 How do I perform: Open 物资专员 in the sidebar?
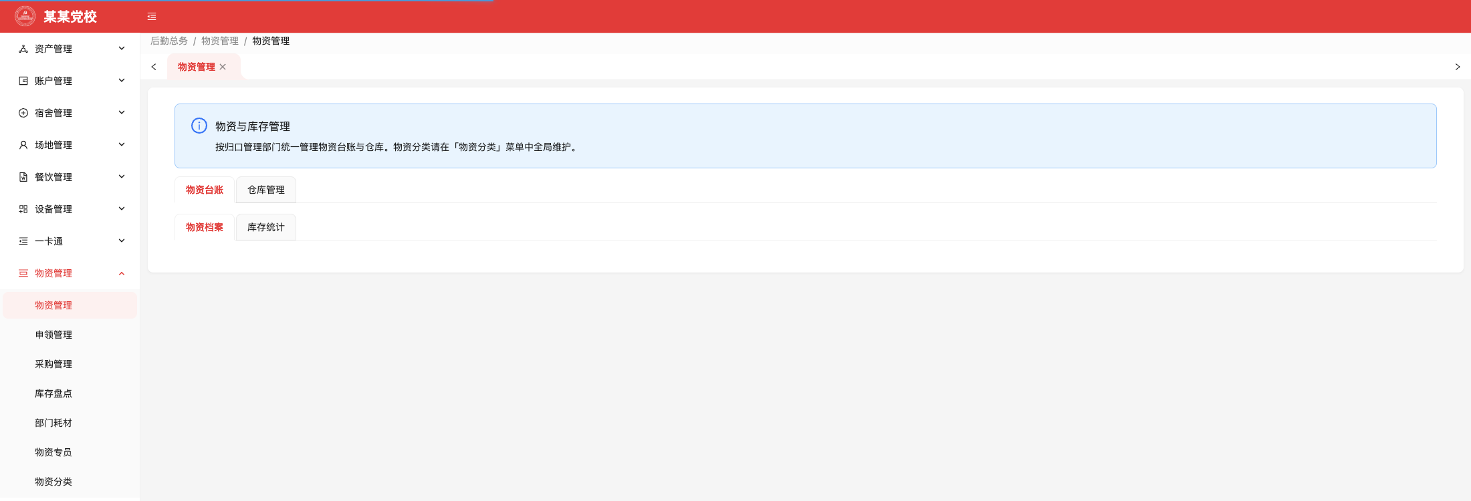point(70,452)
